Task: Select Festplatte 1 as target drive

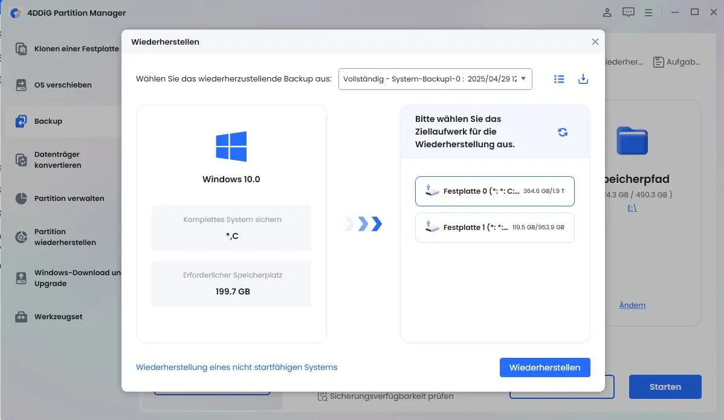Action: pyautogui.click(x=494, y=227)
